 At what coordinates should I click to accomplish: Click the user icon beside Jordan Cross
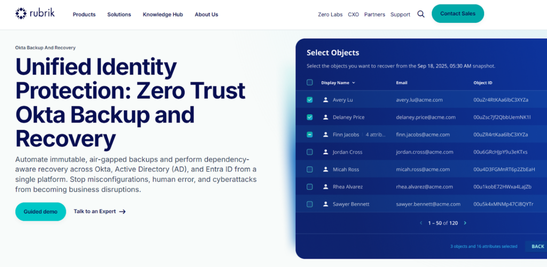coord(325,152)
